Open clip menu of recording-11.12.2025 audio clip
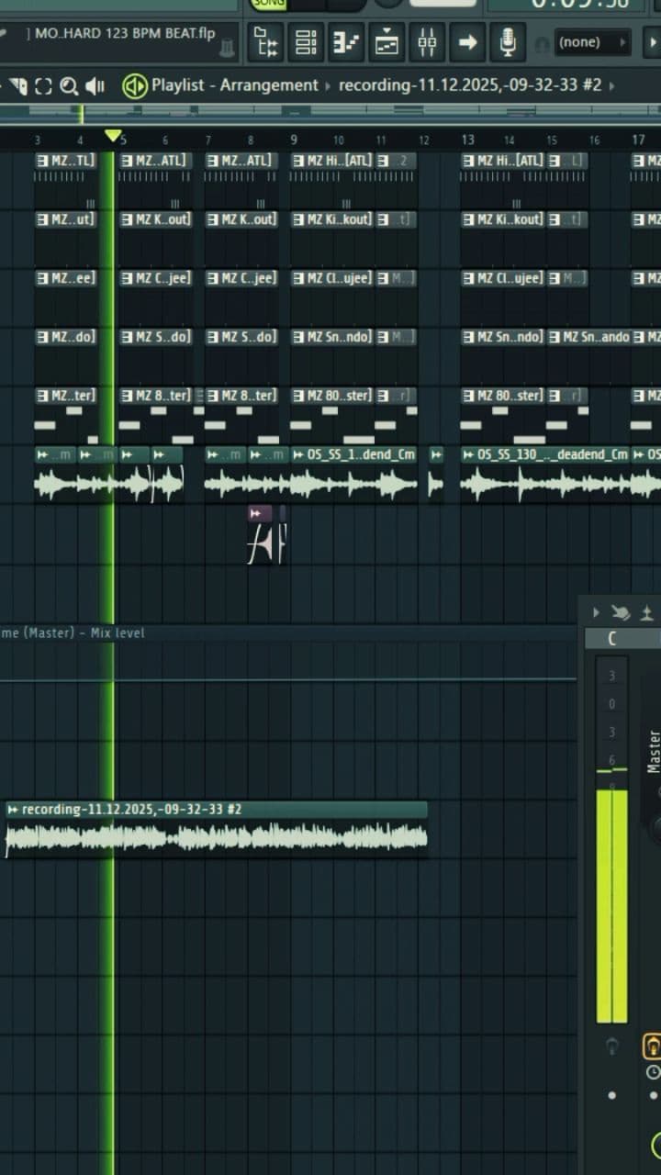The width and height of the screenshot is (661, 1175). click(x=13, y=810)
